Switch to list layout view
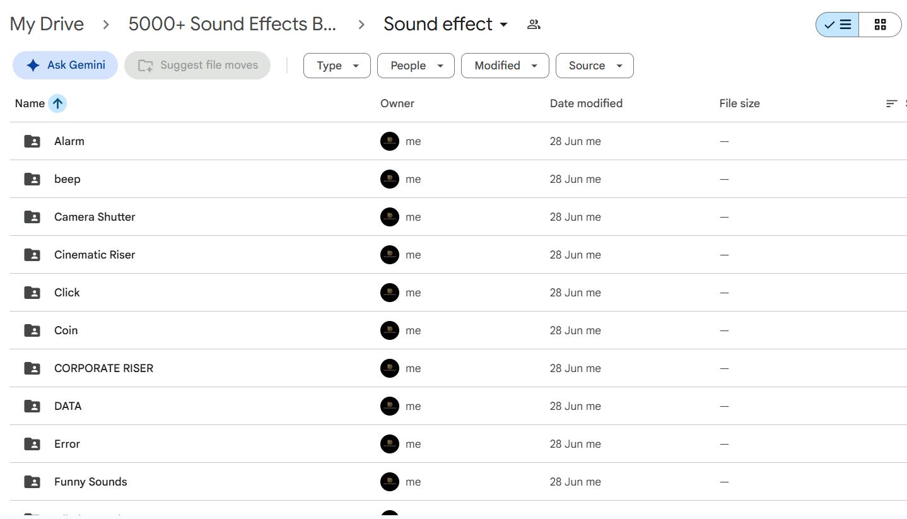The height and width of the screenshot is (519, 907). click(838, 25)
